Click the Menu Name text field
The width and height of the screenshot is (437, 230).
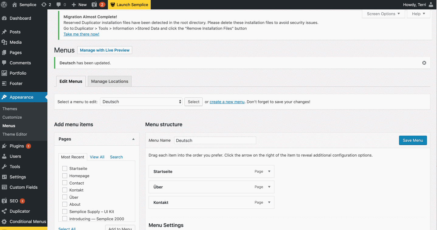[215, 140]
